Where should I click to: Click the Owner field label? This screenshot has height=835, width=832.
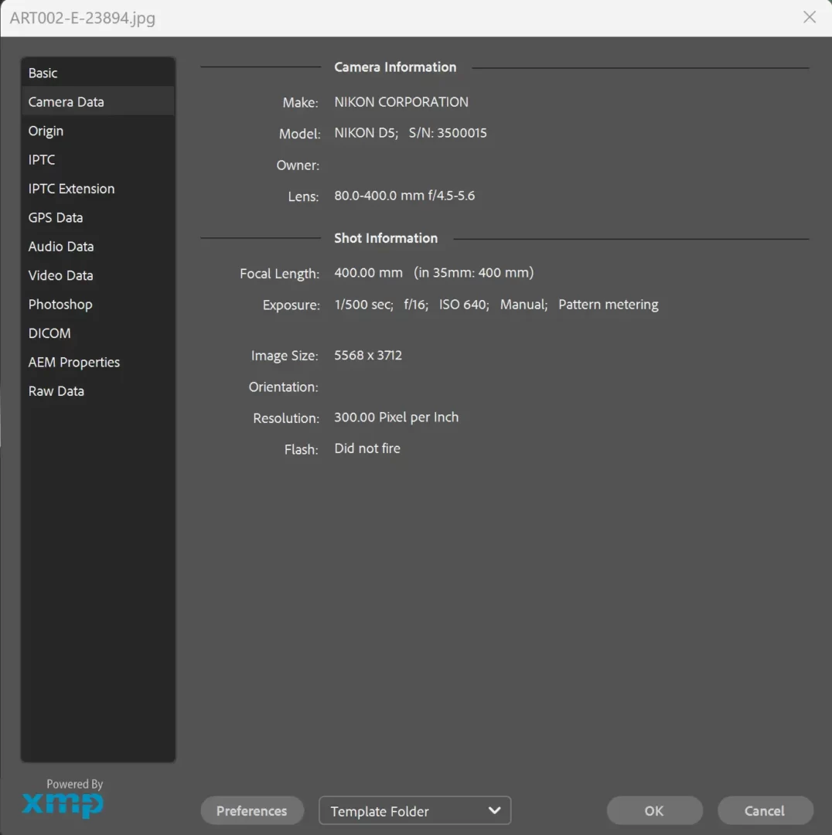(x=298, y=165)
